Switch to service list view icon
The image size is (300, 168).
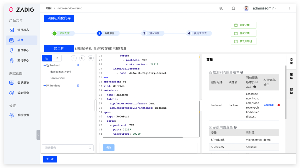click(x=47, y=58)
